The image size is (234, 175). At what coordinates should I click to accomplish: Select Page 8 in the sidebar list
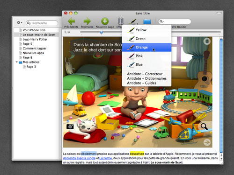(36, 57)
